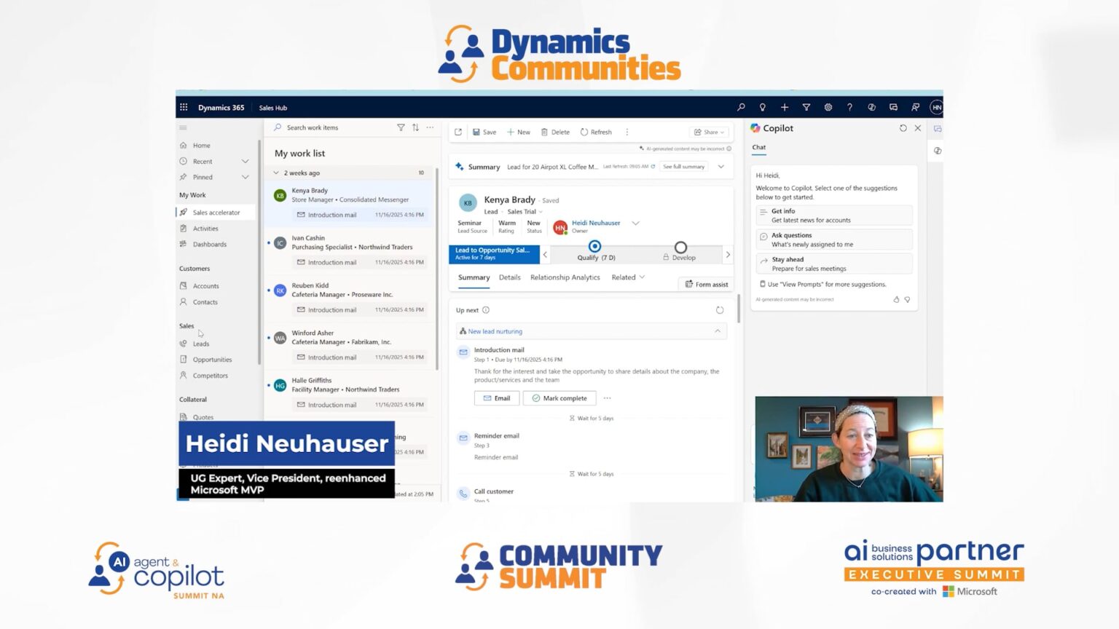Image resolution: width=1119 pixels, height=629 pixels.
Task: Click the Help question mark icon
Action: pos(849,107)
